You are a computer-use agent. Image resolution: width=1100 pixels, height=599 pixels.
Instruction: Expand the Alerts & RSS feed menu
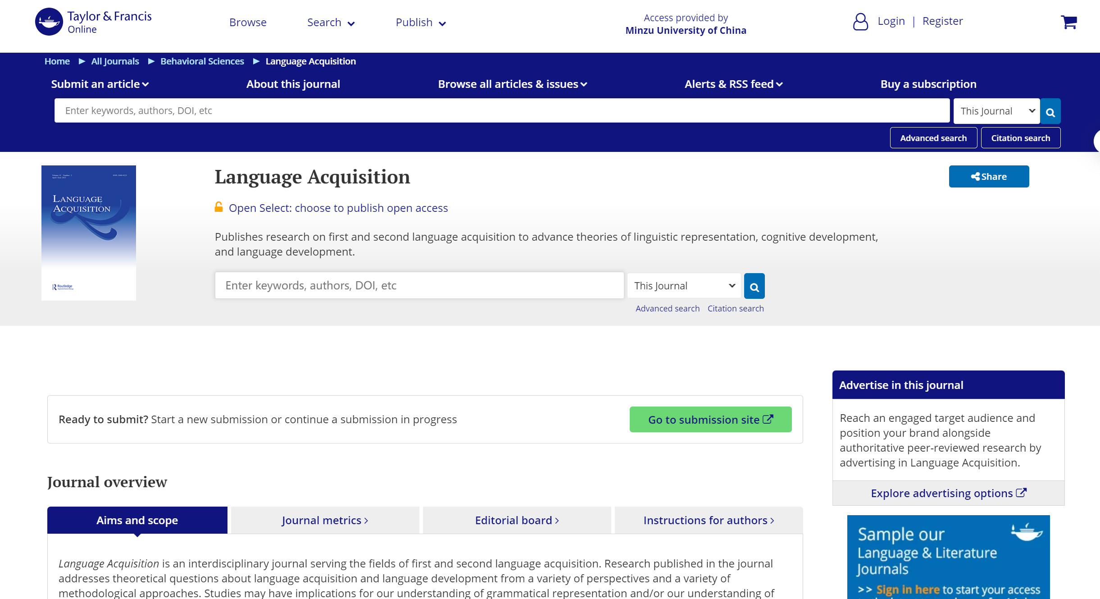(x=734, y=84)
